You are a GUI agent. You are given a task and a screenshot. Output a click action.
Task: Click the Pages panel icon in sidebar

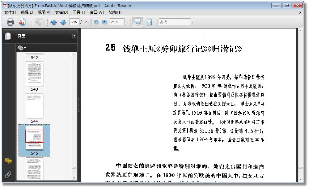tap(8, 36)
